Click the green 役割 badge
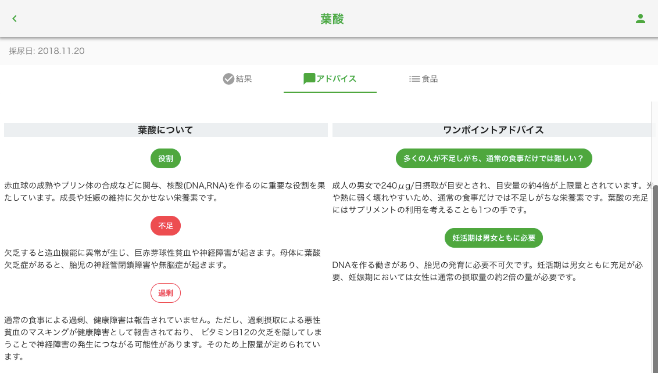 tap(166, 158)
